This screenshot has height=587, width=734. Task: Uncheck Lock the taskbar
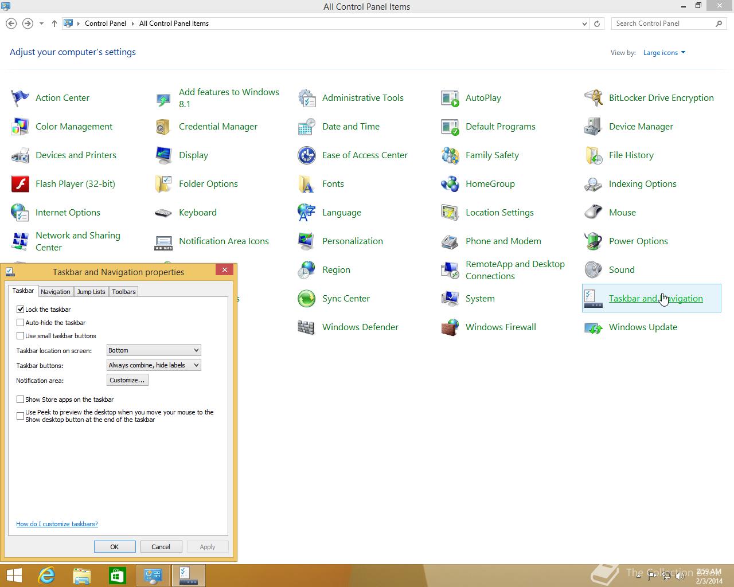(21, 309)
